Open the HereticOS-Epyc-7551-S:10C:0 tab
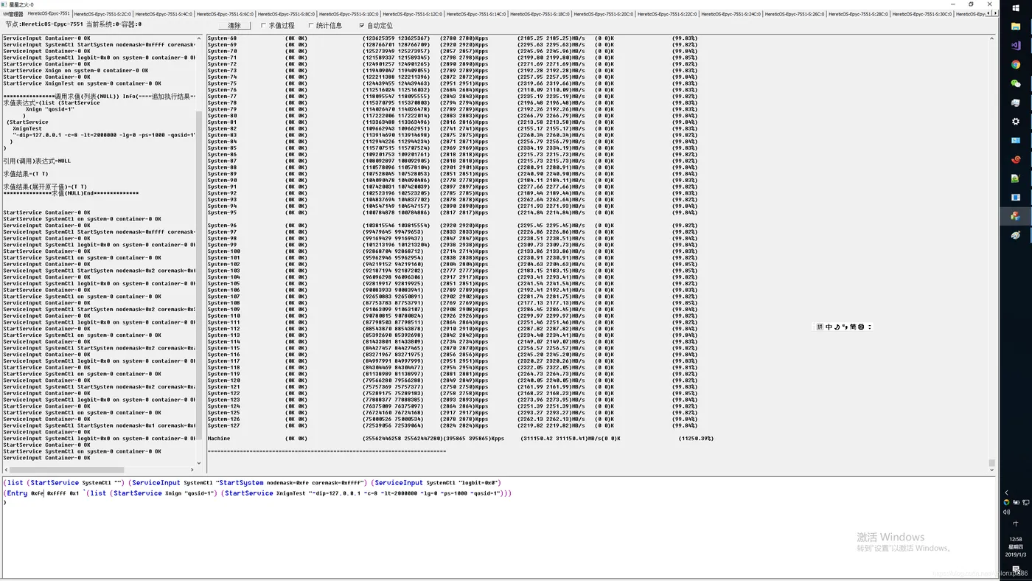The height and width of the screenshot is (581, 1032). pyautogui.click(x=349, y=14)
